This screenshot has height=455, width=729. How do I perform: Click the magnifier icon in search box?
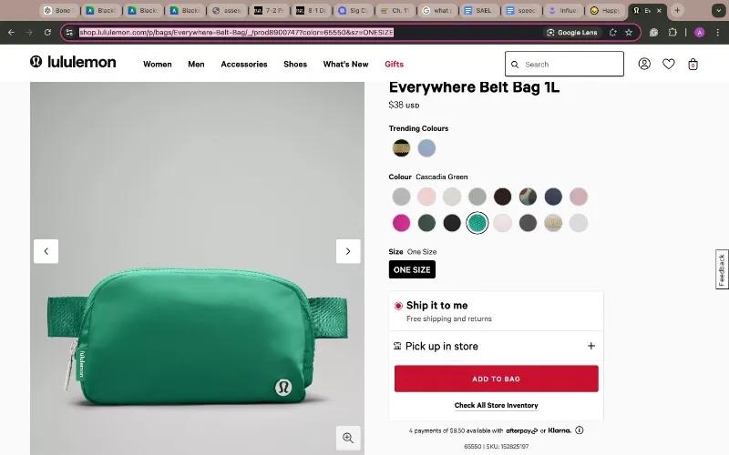click(x=515, y=65)
